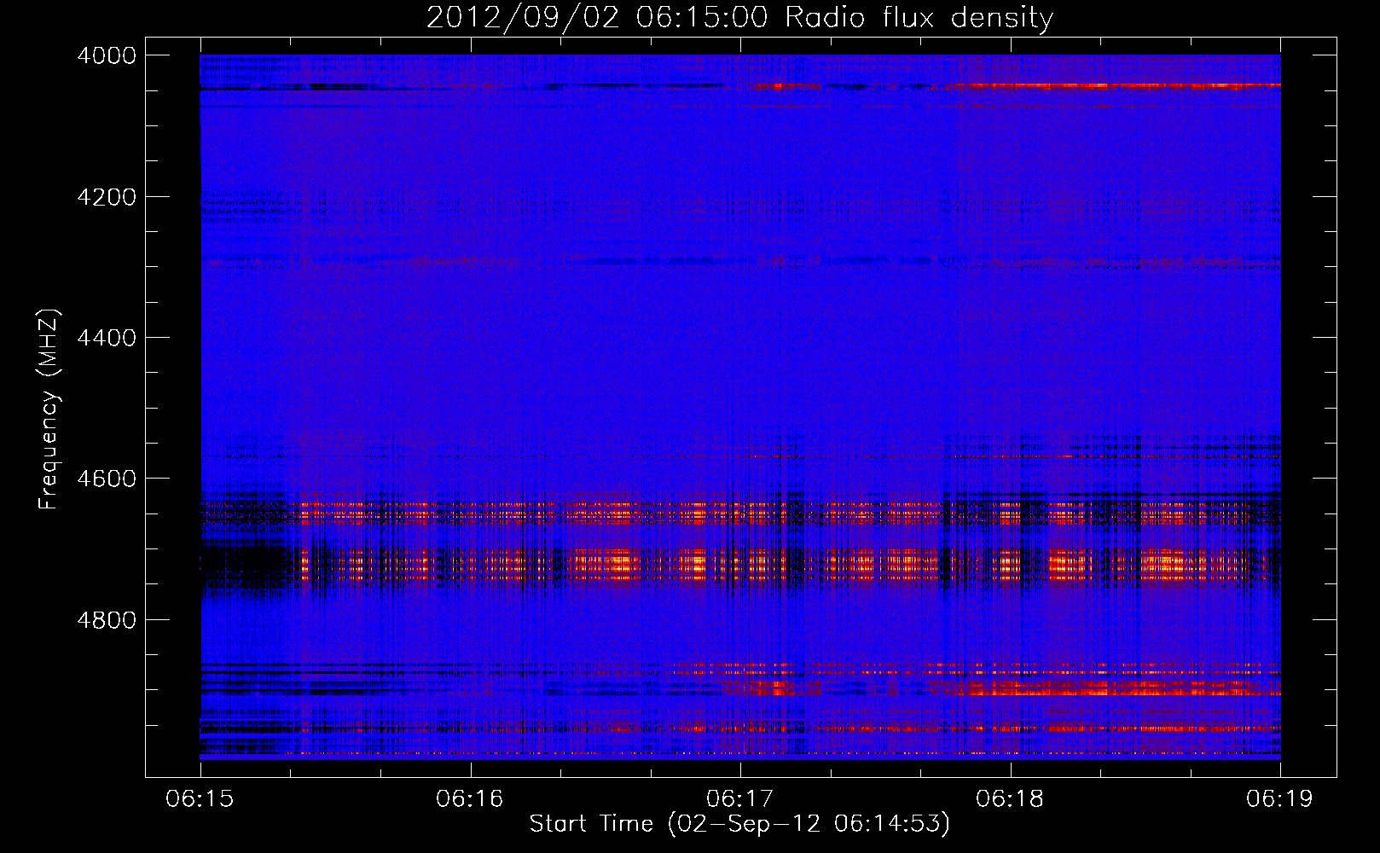Click the 06:18 time tick label
Screen dimensions: 1380x853
click(1010, 799)
